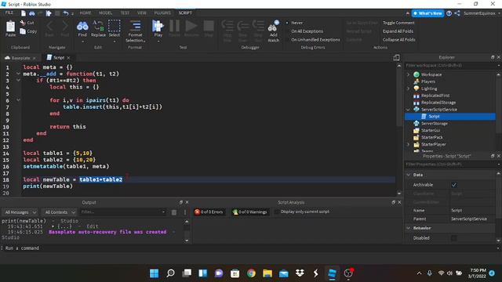Image resolution: width=502 pixels, height=282 pixels.
Task: Click the Format Selection icon
Action: click(135, 26)
